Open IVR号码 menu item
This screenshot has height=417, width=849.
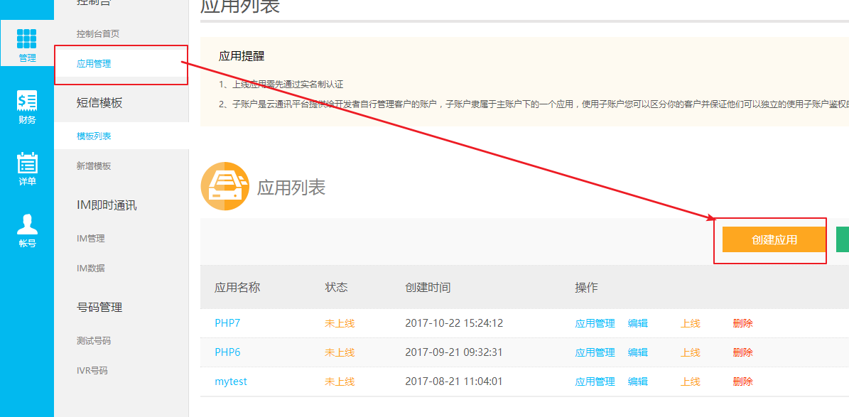click(x=92, y=371)
